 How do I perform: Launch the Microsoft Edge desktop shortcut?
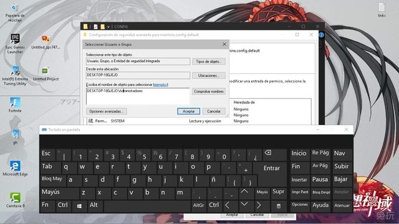(15, 169)
